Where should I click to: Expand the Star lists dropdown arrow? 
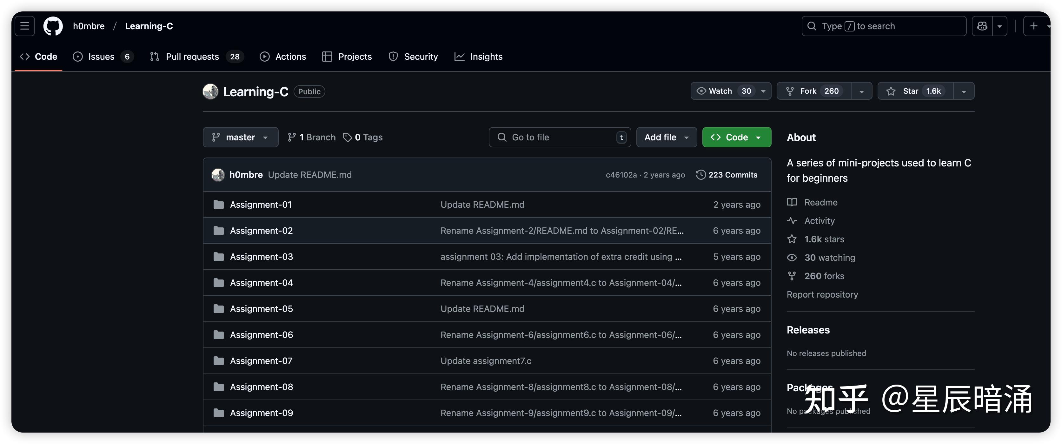pyautogui.click(x=964, y=91)
